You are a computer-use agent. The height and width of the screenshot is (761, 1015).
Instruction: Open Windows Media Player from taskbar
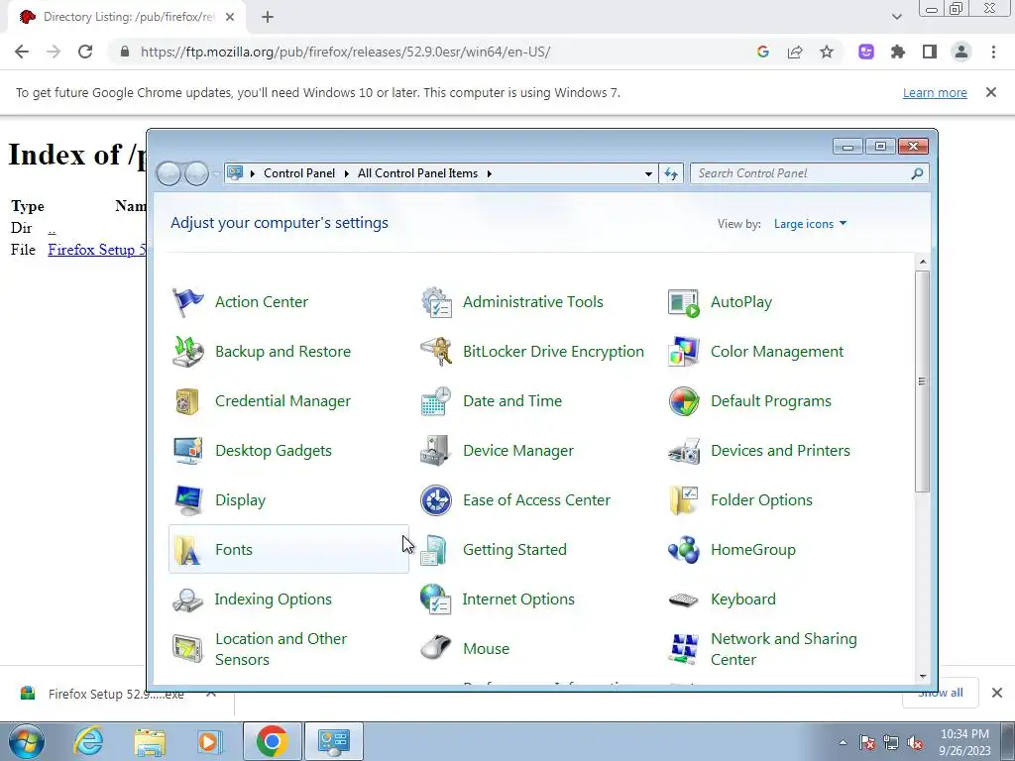tap(209, 741)
